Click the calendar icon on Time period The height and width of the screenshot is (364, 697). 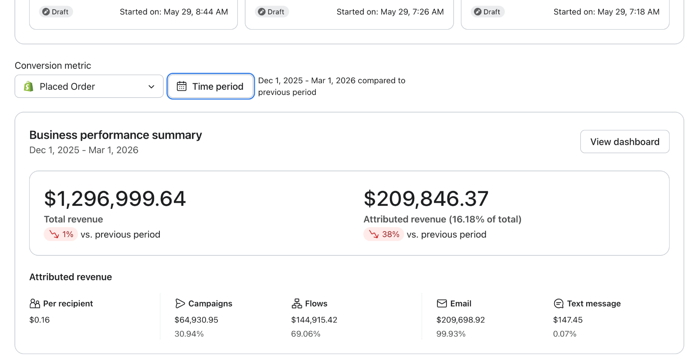pos(182,86)
